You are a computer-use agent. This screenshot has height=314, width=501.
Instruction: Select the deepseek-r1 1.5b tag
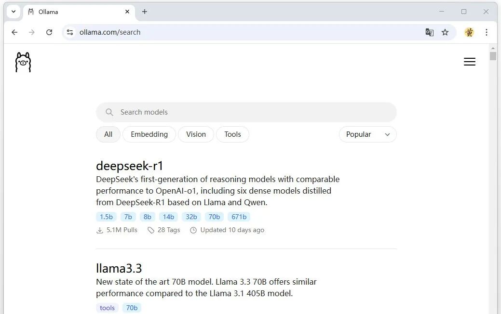(x=106, y=217)
